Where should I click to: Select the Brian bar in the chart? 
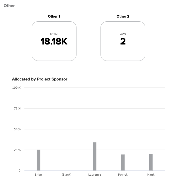point(38,160)
